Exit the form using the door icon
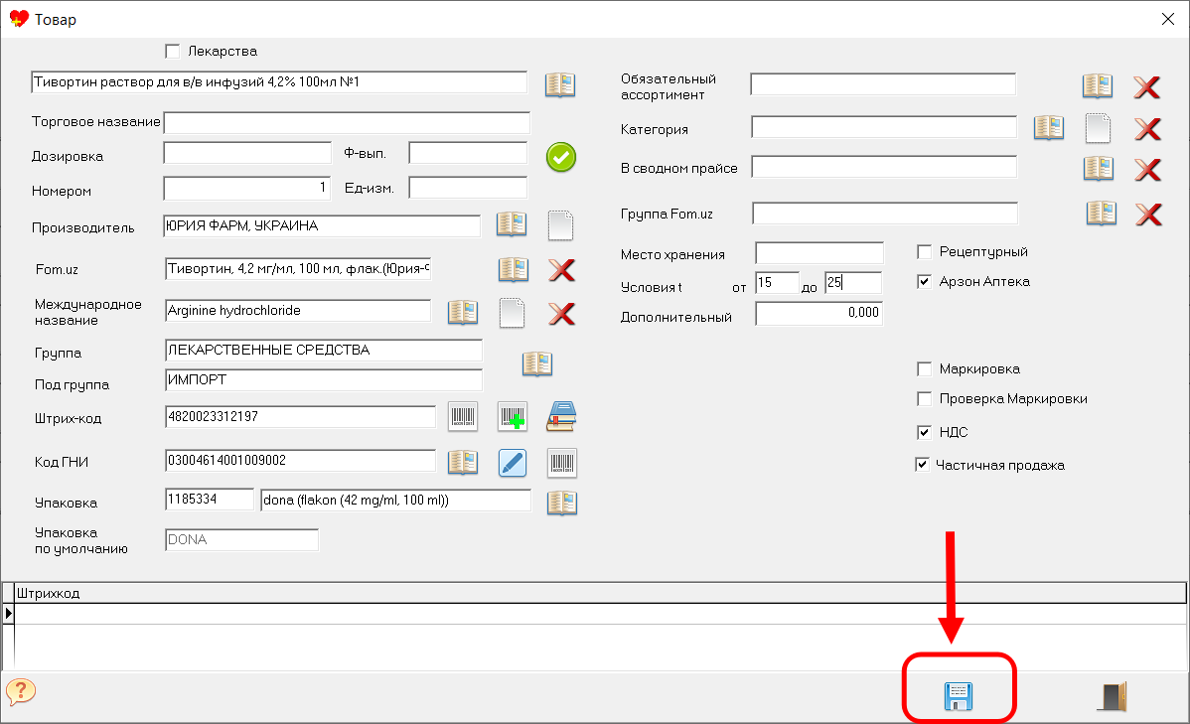Viewport: 1190px width, 724px height. pyautogui.click(x=1113, y=696)
